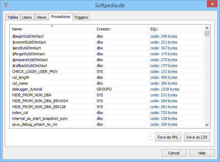Click the vertical scrollbar thumb
Viewport: 220px width, 162px height.
(207, 34)
